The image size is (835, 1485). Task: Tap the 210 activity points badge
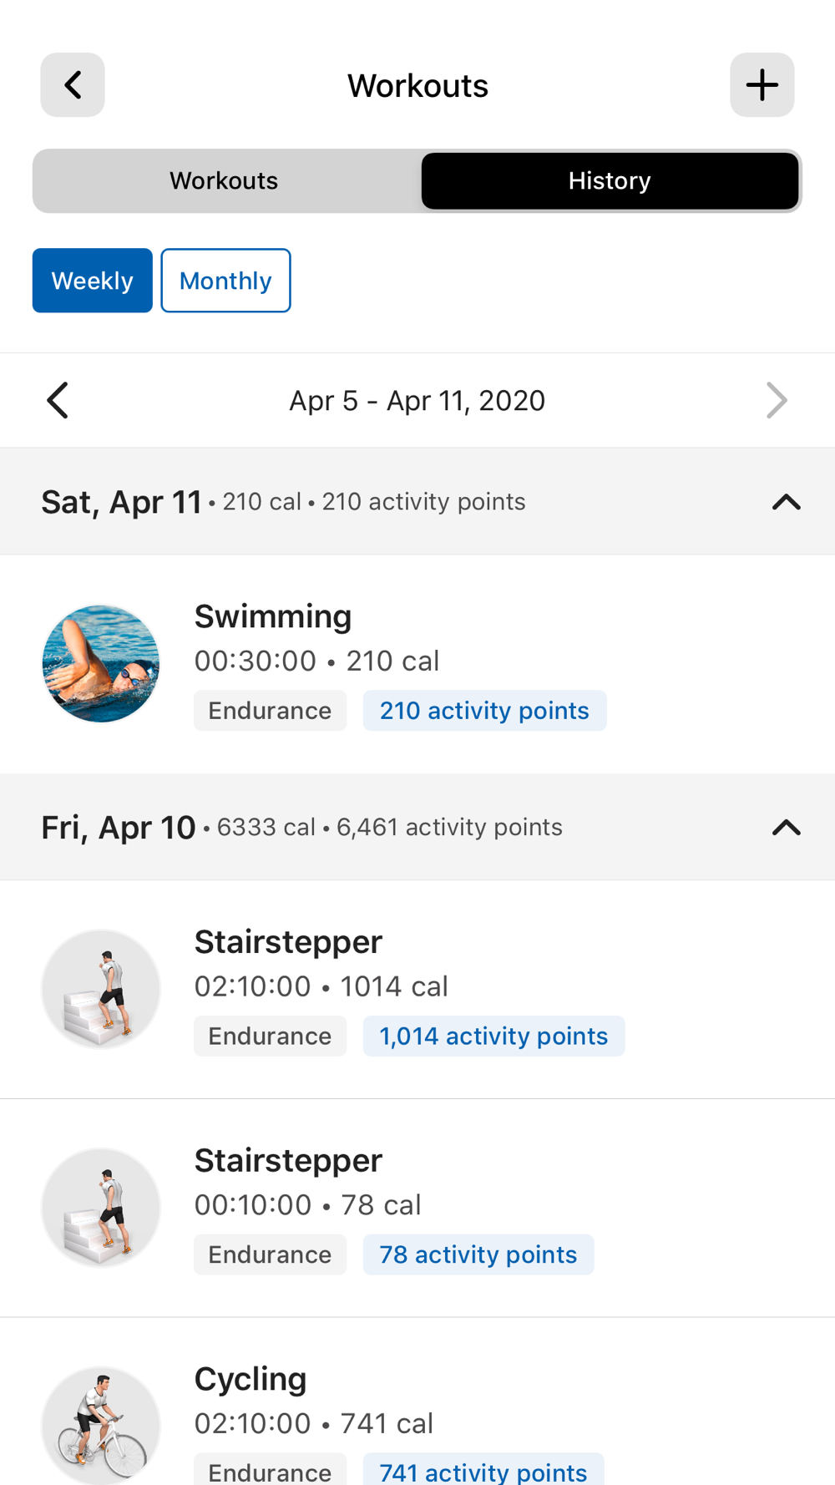click(484, 711)
